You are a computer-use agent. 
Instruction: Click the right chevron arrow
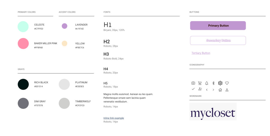pyautogui.click(x=213, y=90)
